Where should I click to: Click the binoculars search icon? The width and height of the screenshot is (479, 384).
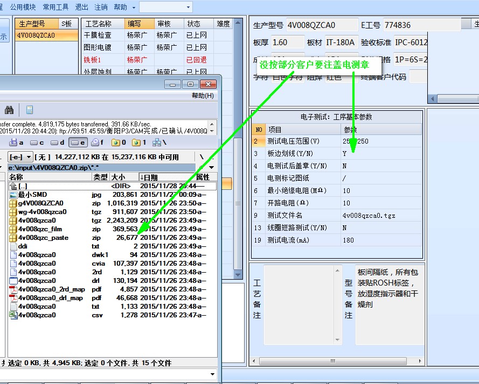tap(9, 110)
